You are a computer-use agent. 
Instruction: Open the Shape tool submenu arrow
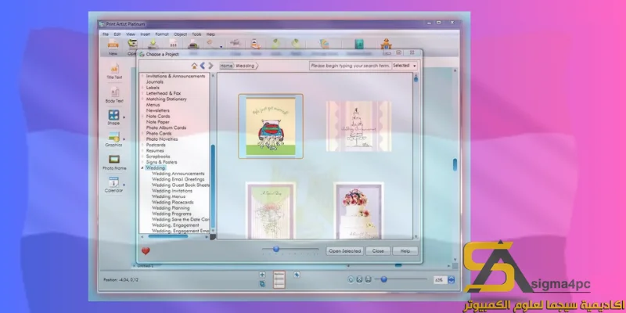[124, 117]
